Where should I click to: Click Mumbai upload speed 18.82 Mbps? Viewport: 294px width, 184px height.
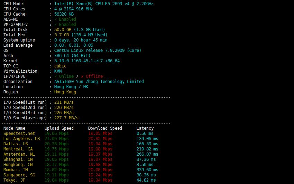pos(57,170)
